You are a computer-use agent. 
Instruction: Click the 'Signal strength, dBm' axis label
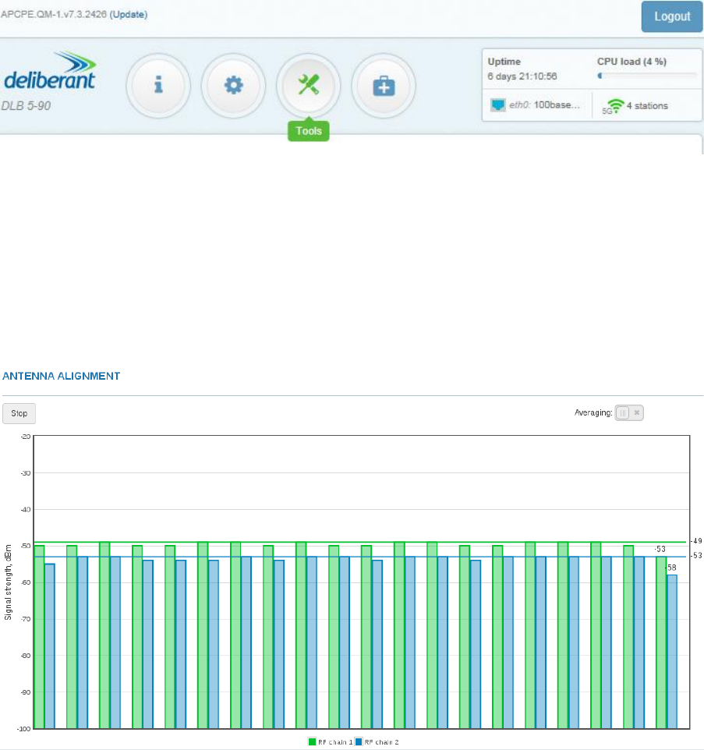[x=8, y=582]
